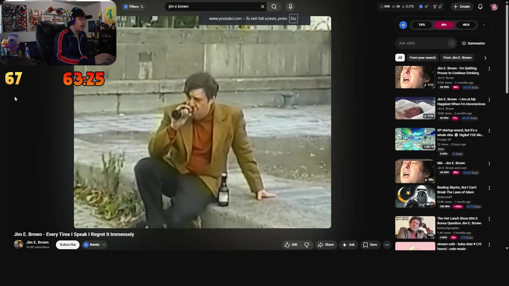Open the vidIQ Filters dropdown
The height and width of the screenshot is (286, 509).
coord(134,6)
